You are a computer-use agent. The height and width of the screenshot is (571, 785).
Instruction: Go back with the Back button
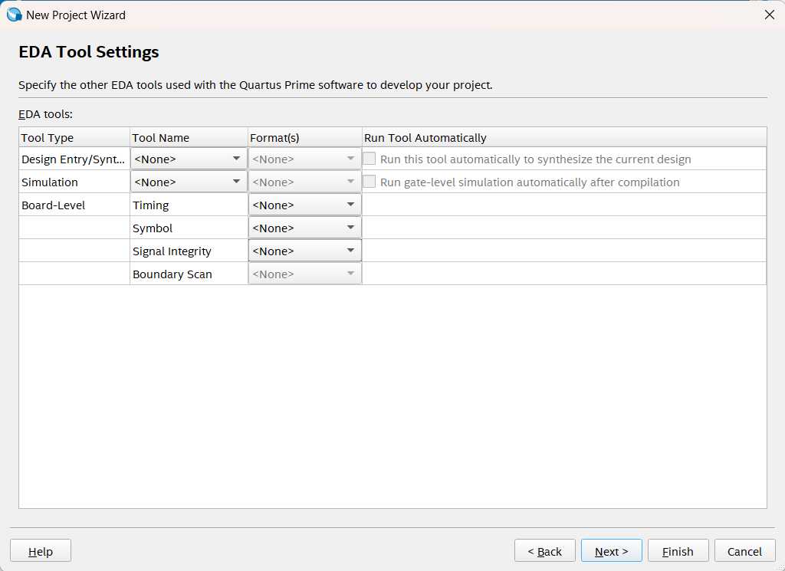544,551
